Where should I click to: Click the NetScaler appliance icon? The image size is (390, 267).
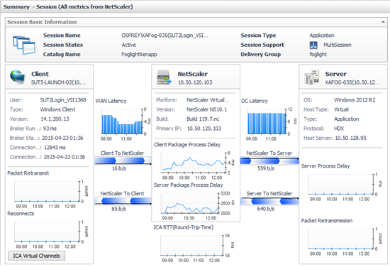point(165,77)
